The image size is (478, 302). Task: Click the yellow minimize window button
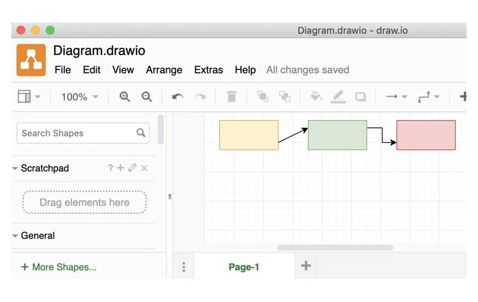coord(35,30)
